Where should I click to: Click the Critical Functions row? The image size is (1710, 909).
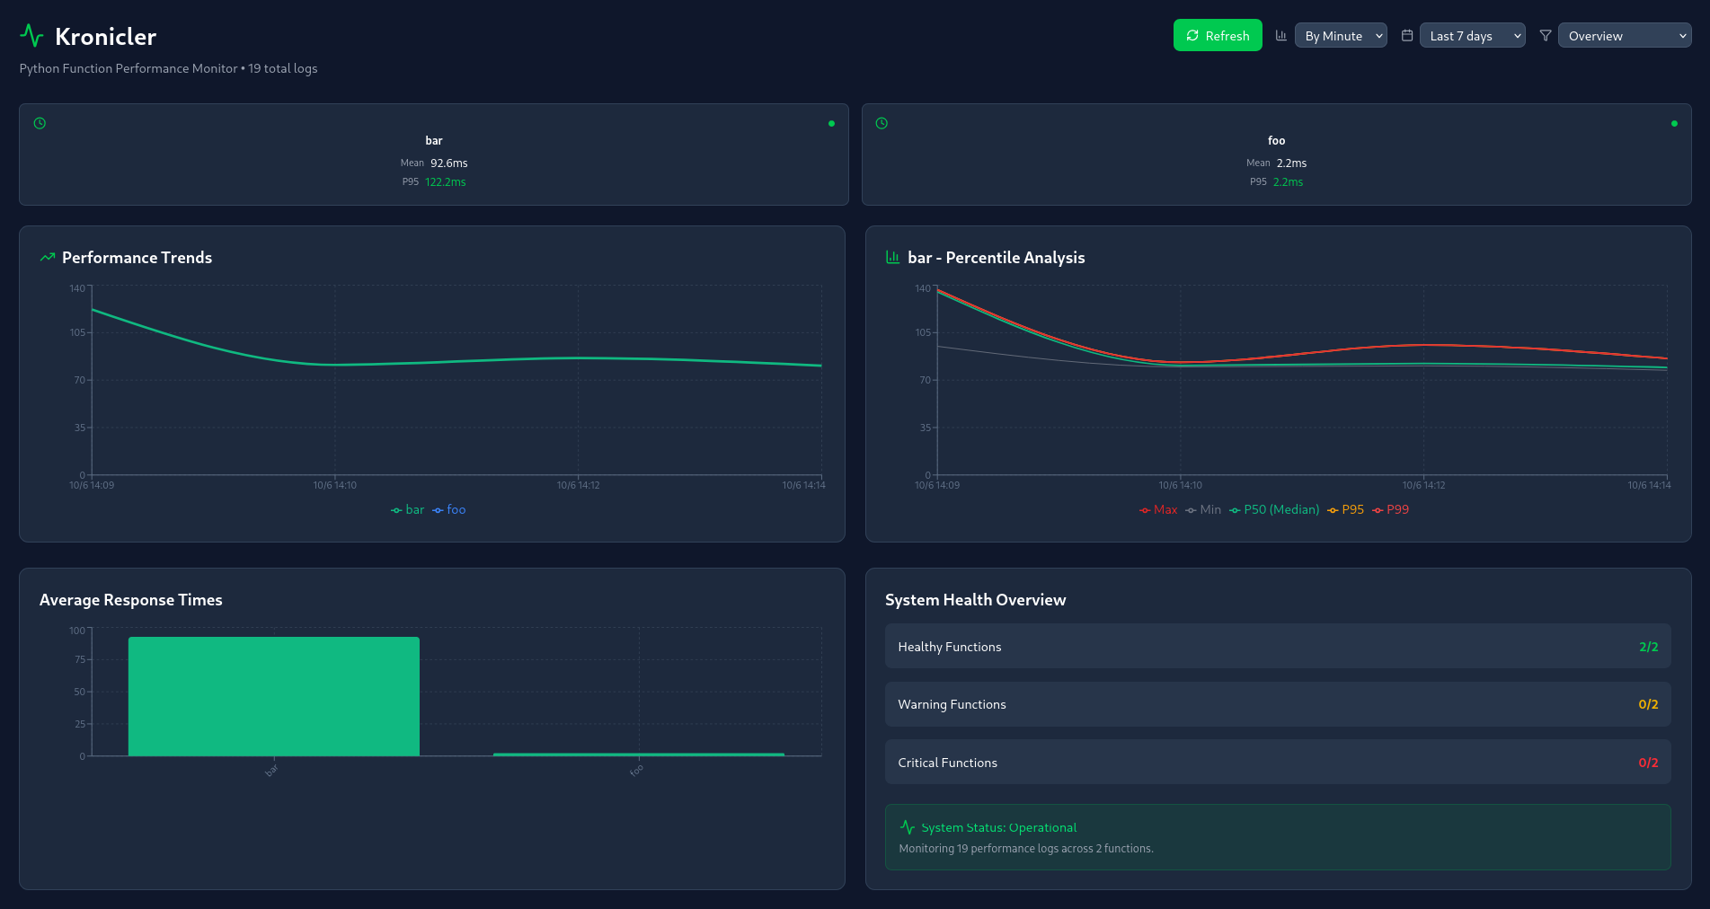pos(1278,763)
